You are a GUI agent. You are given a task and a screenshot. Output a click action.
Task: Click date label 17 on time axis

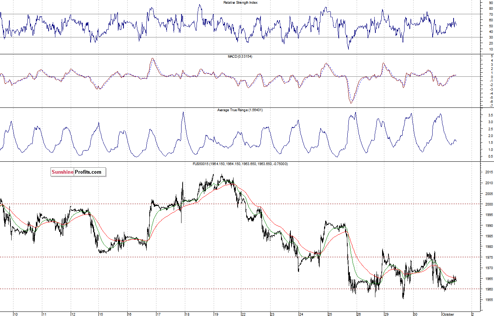[x=159, y=314]
